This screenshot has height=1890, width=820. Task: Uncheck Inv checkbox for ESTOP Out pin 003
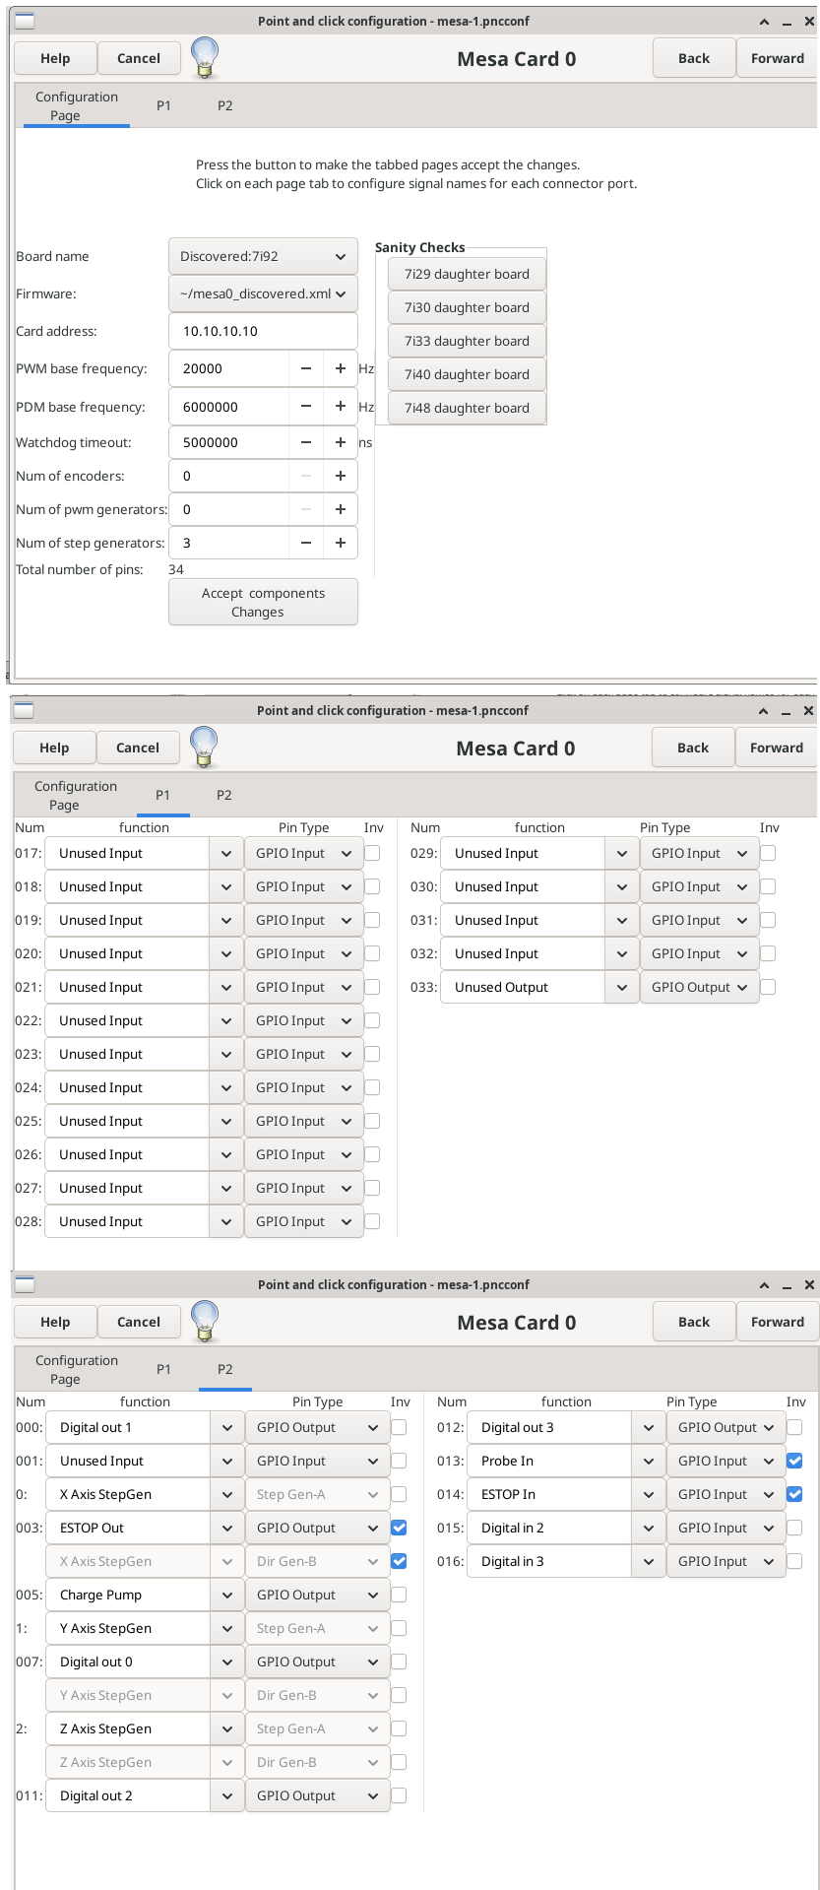(399, 1528)
